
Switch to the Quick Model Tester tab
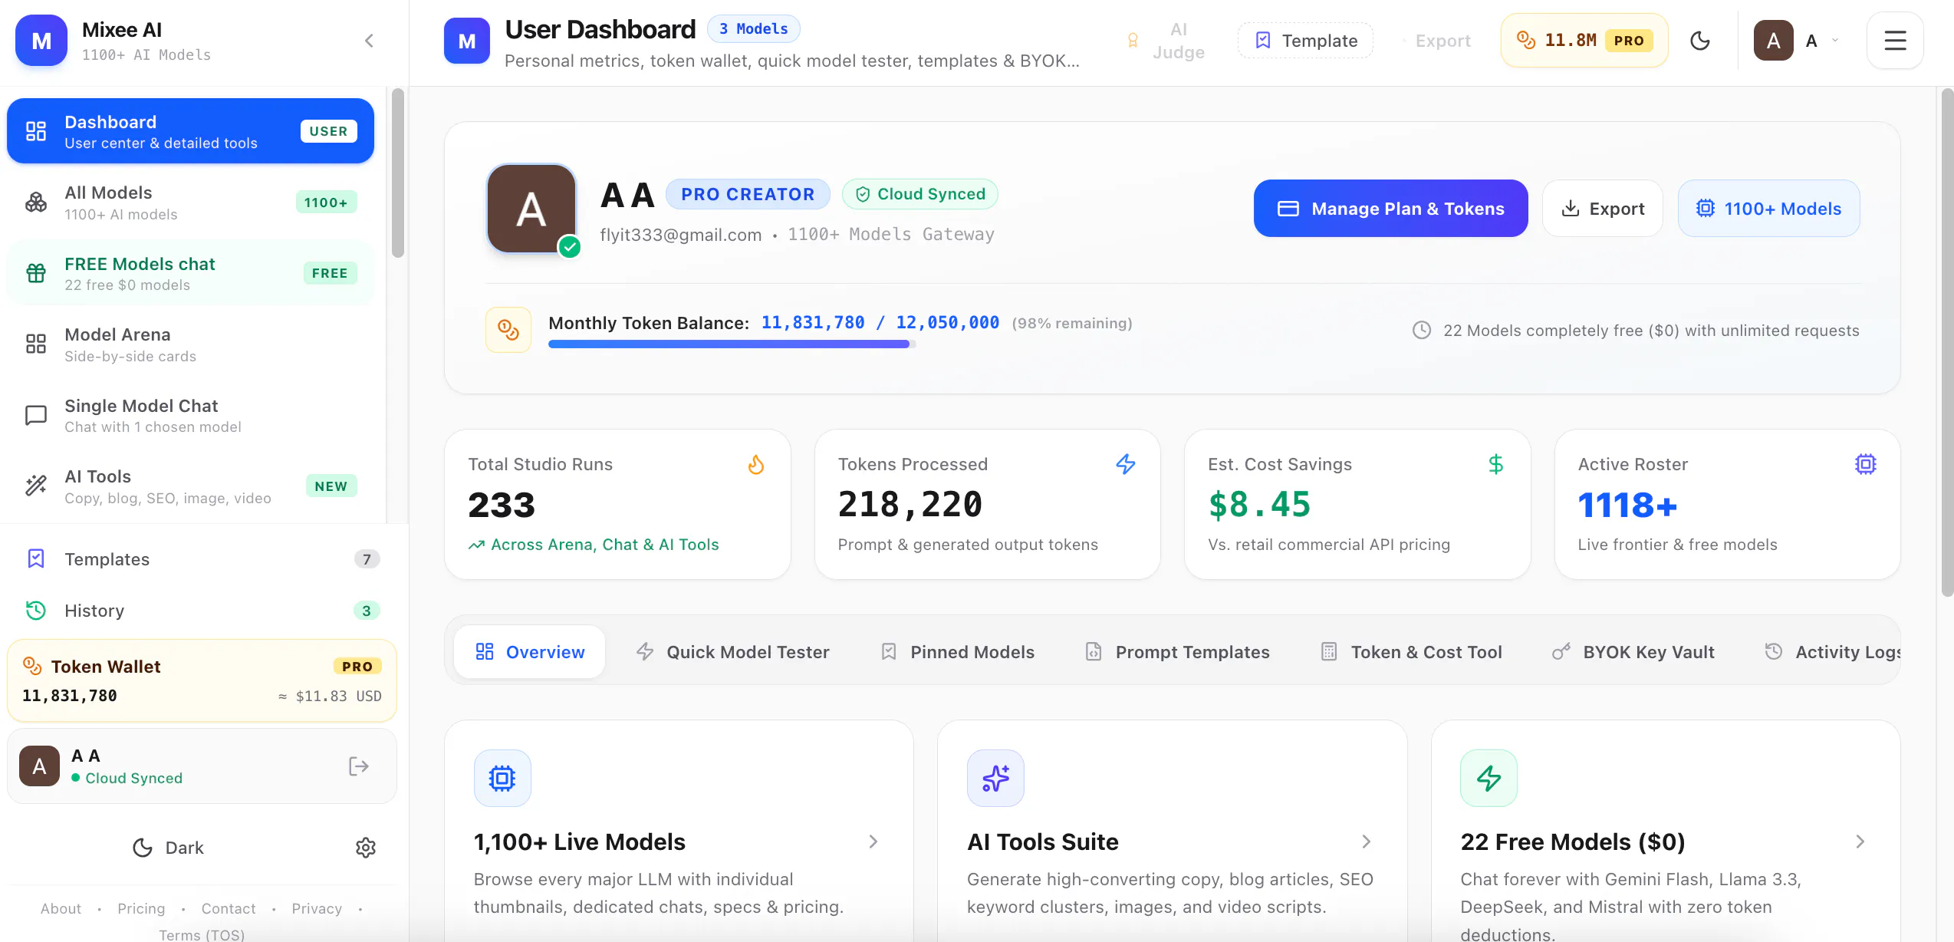(733, 652)
